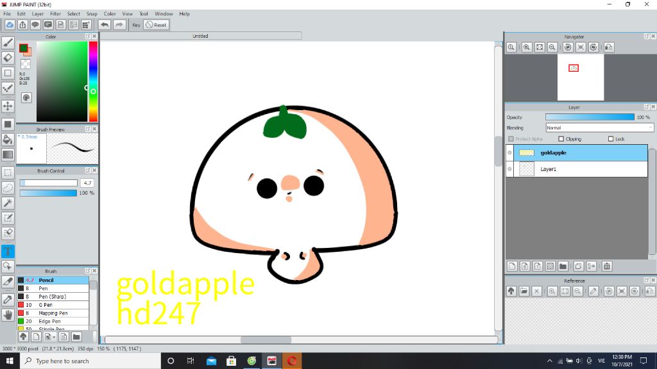This screenshot has width=657, height=369.
Task: Open the File menu
Action: pos(7,14)
